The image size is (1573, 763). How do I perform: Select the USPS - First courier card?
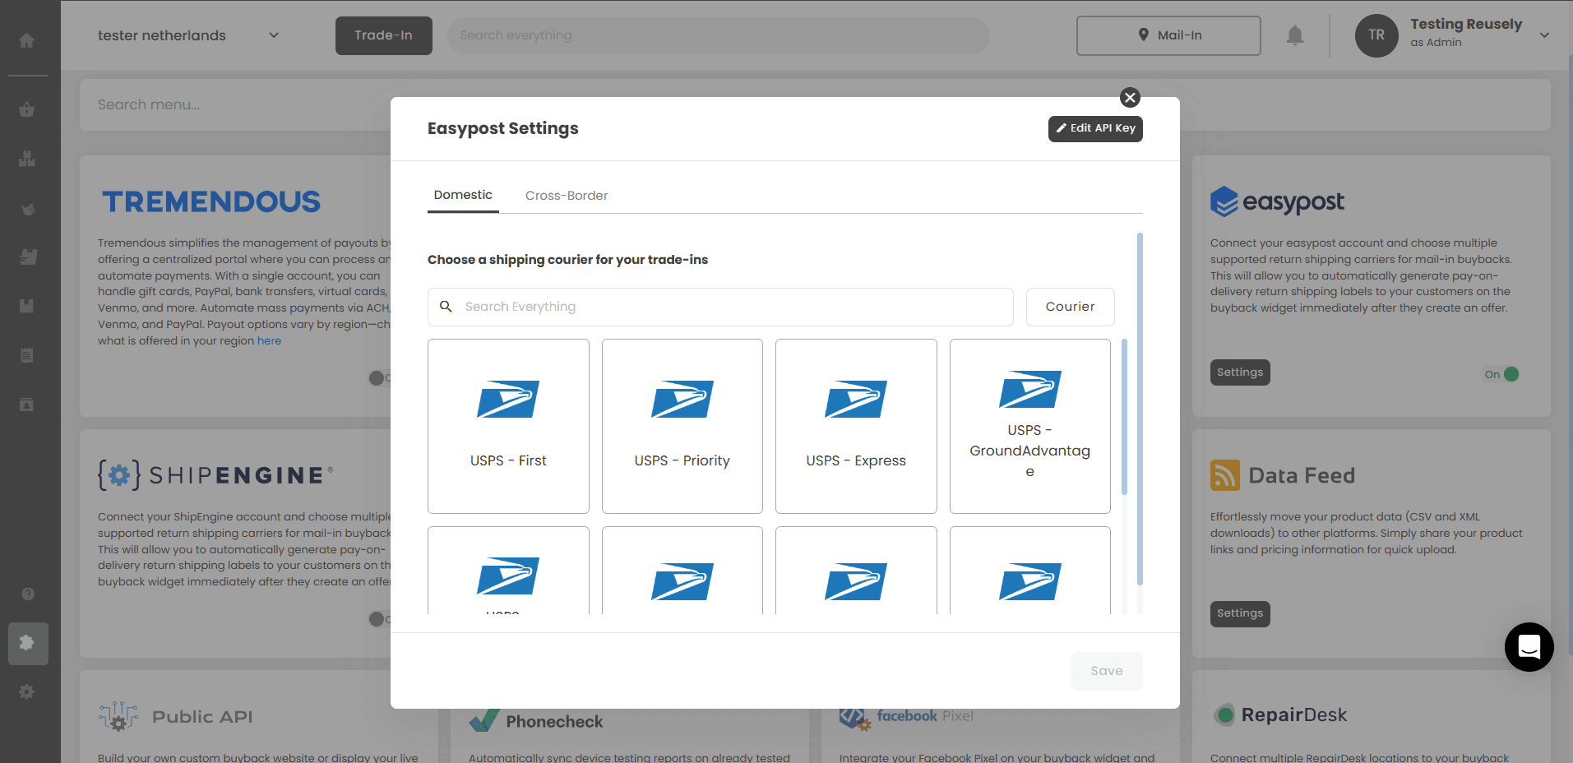pos(508,426)
